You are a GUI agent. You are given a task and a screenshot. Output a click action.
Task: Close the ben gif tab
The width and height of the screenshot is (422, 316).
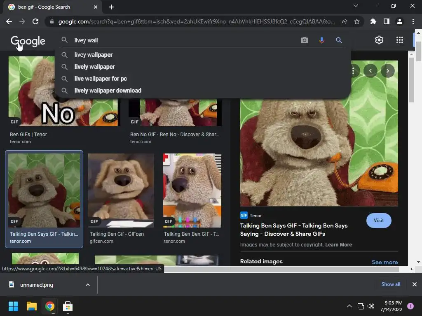96,7
